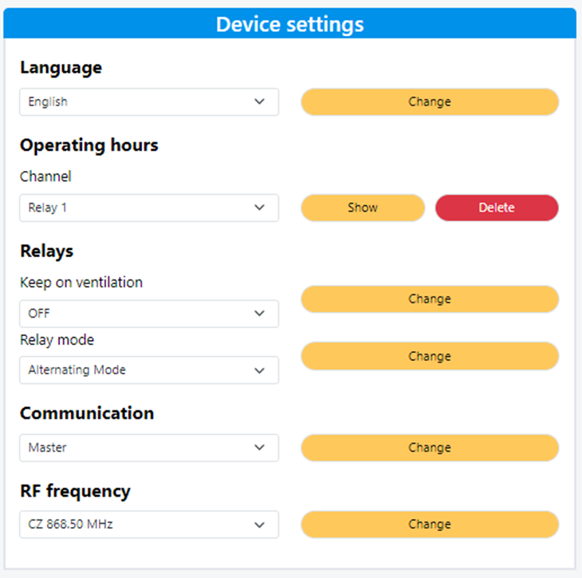Image resolution: width=582 pixels, height=578 pixels.
Task: Open the Language dropdown showing English
Action: pyautogui.click(x=149, y=102)
